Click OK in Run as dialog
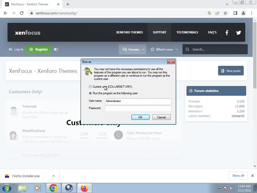 [x=140, y=117]
